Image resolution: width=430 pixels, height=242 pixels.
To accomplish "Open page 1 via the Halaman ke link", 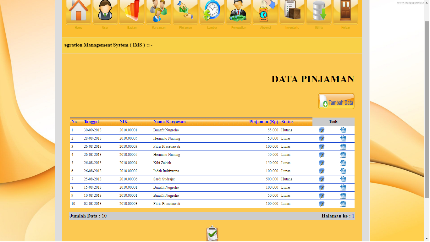I will tap(353, 216).
